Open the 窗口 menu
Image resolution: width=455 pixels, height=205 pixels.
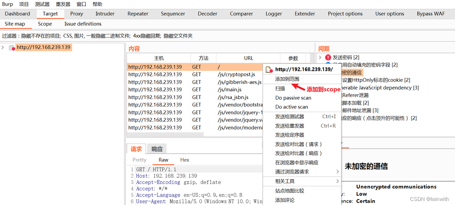coord(82,4)
